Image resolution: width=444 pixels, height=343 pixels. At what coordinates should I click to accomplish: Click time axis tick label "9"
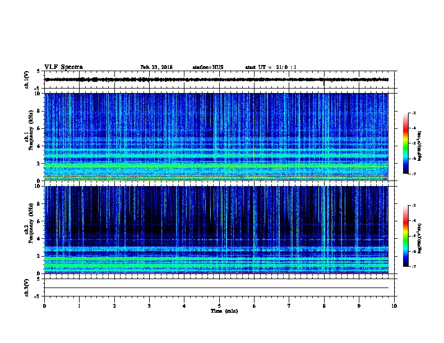pos(359,306)
